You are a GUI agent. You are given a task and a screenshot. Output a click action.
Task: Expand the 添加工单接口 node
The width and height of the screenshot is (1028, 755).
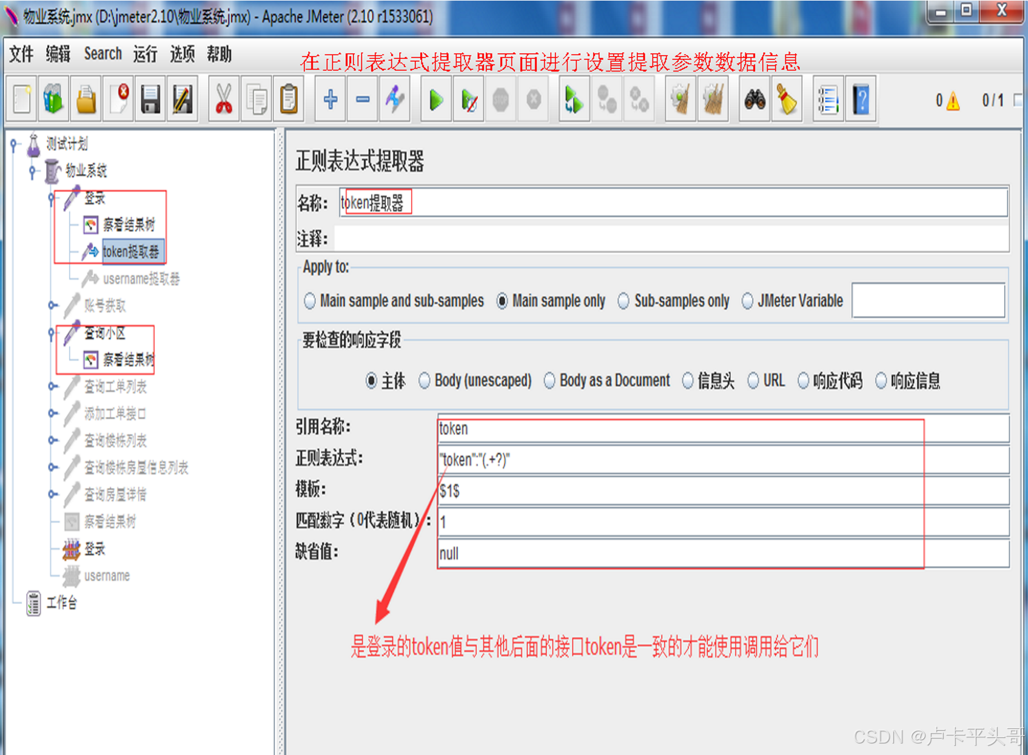point(53,414)
